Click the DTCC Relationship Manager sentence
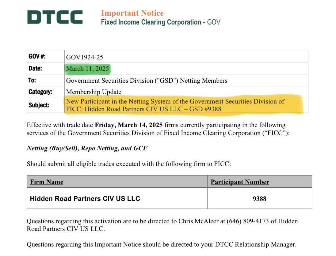 click(162, 244)
